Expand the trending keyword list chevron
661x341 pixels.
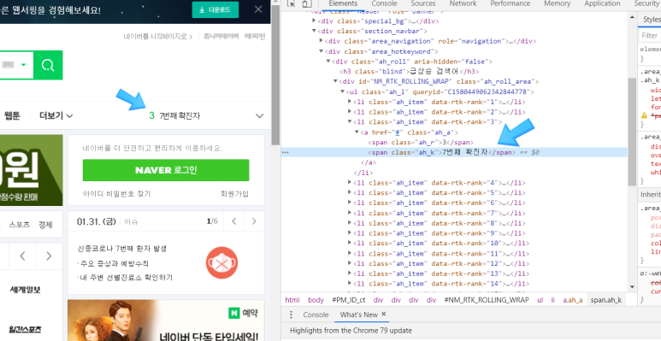pyautogui.click(x=260, y=115)
